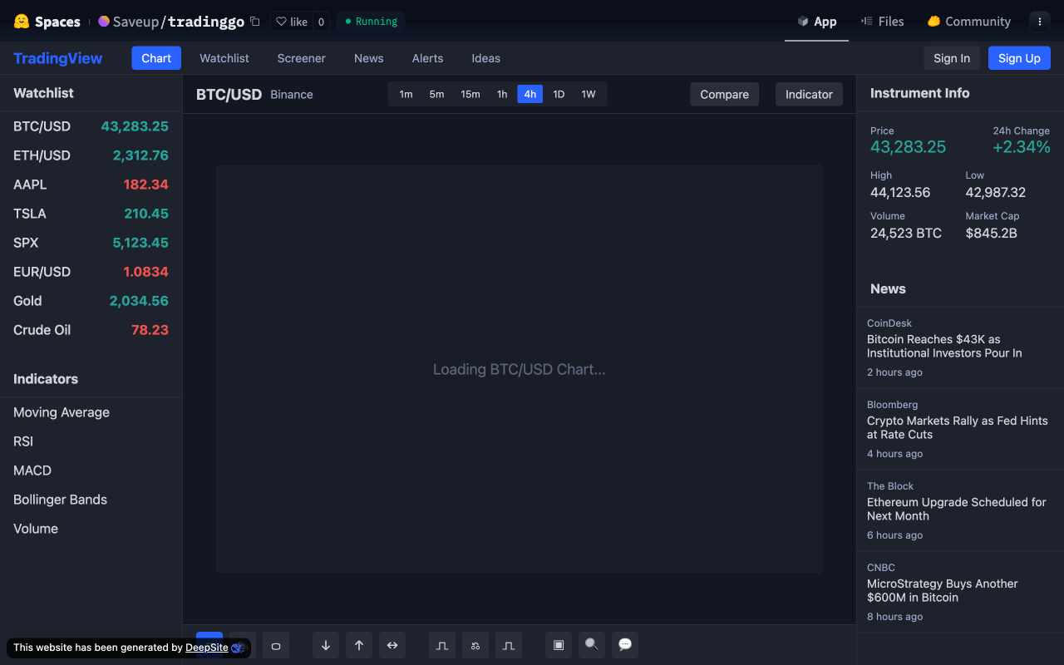Click the Sign In button
1064x665 pixels.
(x=952, y=58)
